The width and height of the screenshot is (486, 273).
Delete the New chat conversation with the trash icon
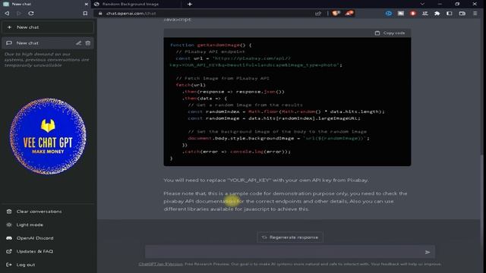[x=88, y=43]
